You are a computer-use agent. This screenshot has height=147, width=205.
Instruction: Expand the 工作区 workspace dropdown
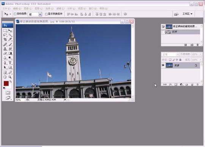click(188, 14)
